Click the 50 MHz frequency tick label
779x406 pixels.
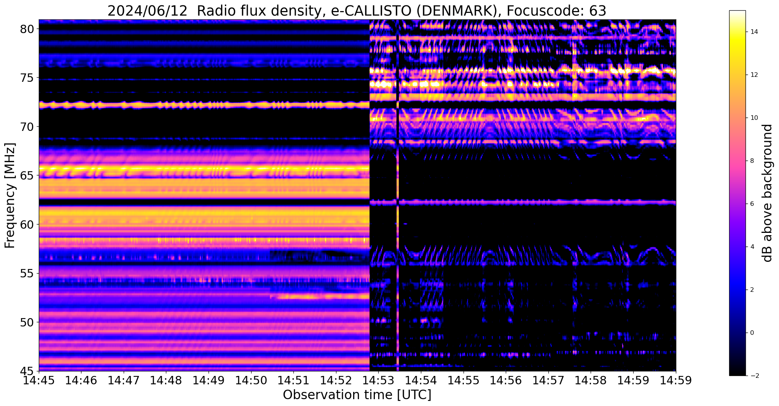click(27, 322)
